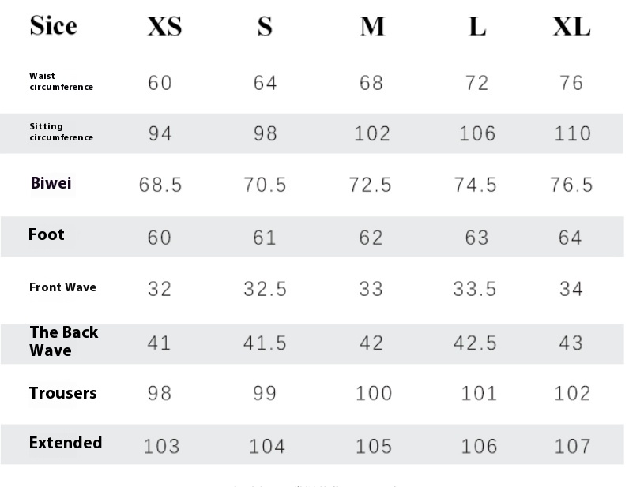Click the XS waist value 60

click(160, 83)
